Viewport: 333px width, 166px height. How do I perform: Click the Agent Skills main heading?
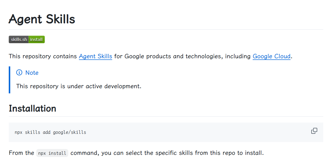tap(42, 19)
